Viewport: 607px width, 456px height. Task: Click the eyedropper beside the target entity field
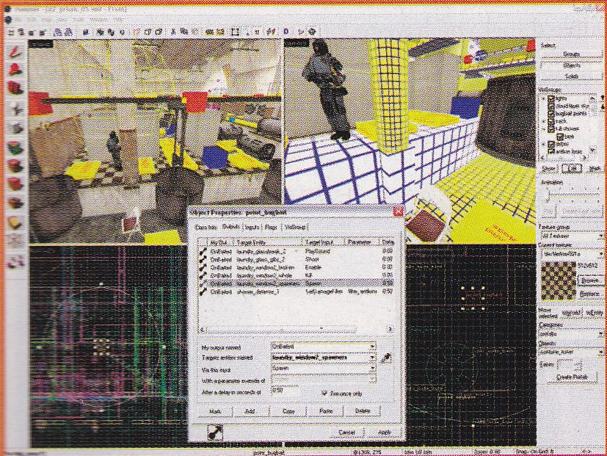tap(385, 358)
